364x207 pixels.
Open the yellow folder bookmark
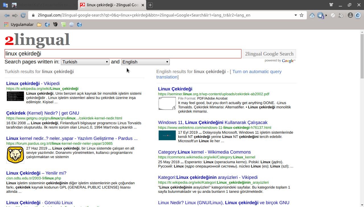pos(39,25)
